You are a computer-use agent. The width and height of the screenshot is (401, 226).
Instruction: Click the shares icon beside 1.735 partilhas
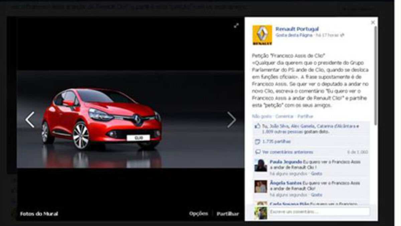[257, 142]
